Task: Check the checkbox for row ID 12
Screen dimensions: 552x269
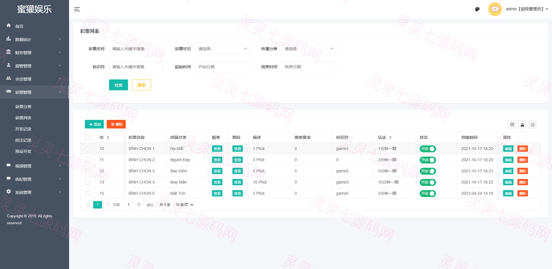Action: point(88,171)
